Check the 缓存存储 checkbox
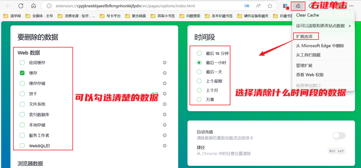The height and width of the screenshot is (168, 361). coord(22,83)
